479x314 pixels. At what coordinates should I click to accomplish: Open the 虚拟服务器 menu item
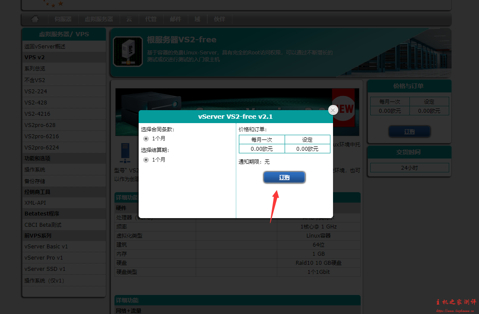coord(99,19)
